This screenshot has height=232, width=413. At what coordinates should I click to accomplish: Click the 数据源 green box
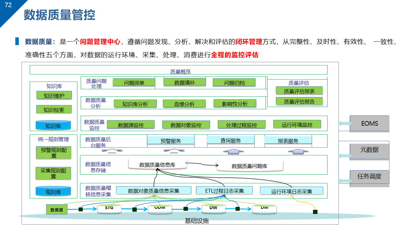[x=57, y=209]
